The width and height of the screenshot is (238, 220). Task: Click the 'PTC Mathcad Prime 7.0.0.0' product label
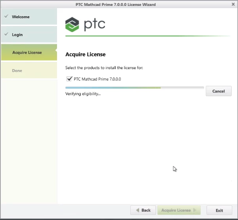97,79
